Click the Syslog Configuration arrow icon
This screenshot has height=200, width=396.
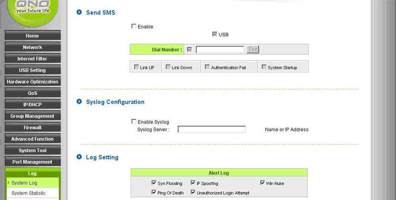[79, 102]
